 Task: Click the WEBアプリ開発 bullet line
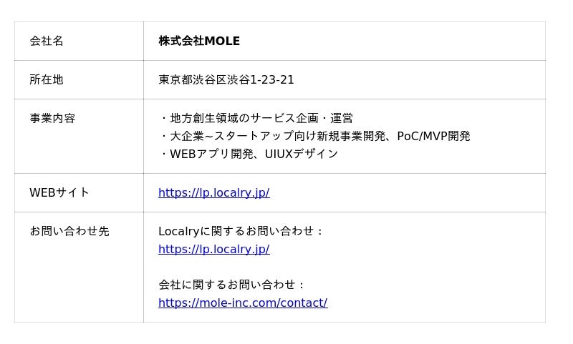click(x=248, y=154)
